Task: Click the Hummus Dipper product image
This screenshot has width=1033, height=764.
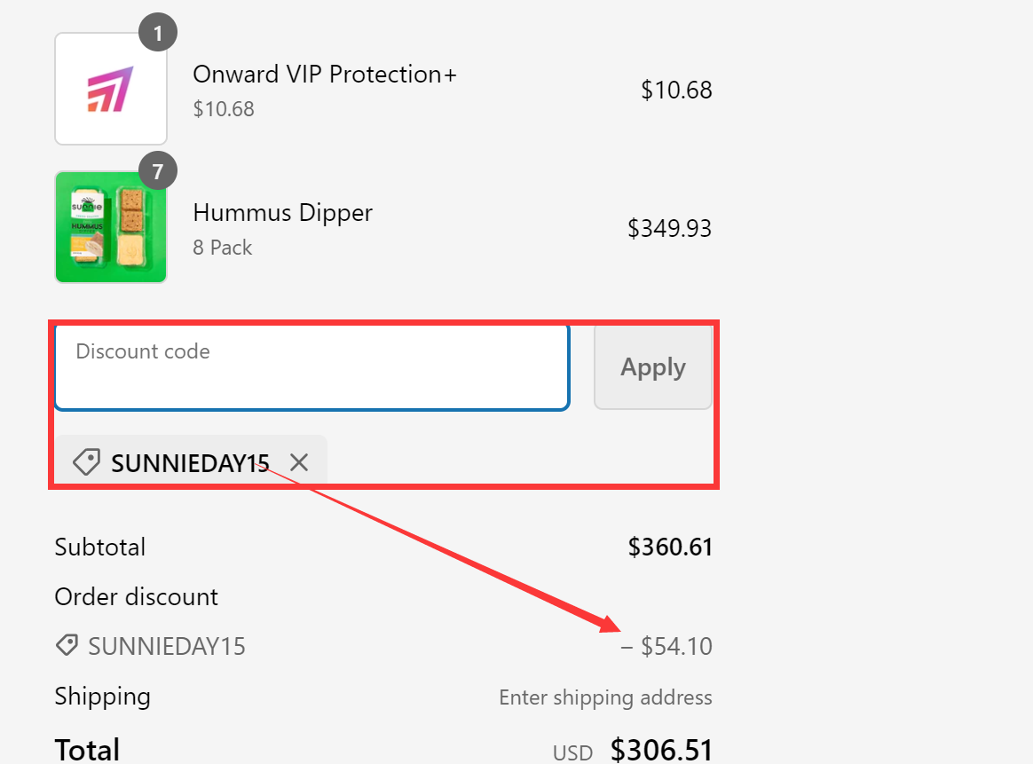Action: tap(110, 226)
